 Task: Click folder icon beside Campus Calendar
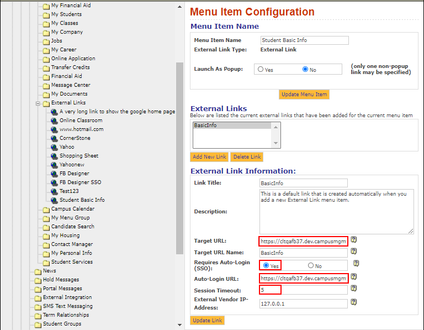(x=46, y=210)
